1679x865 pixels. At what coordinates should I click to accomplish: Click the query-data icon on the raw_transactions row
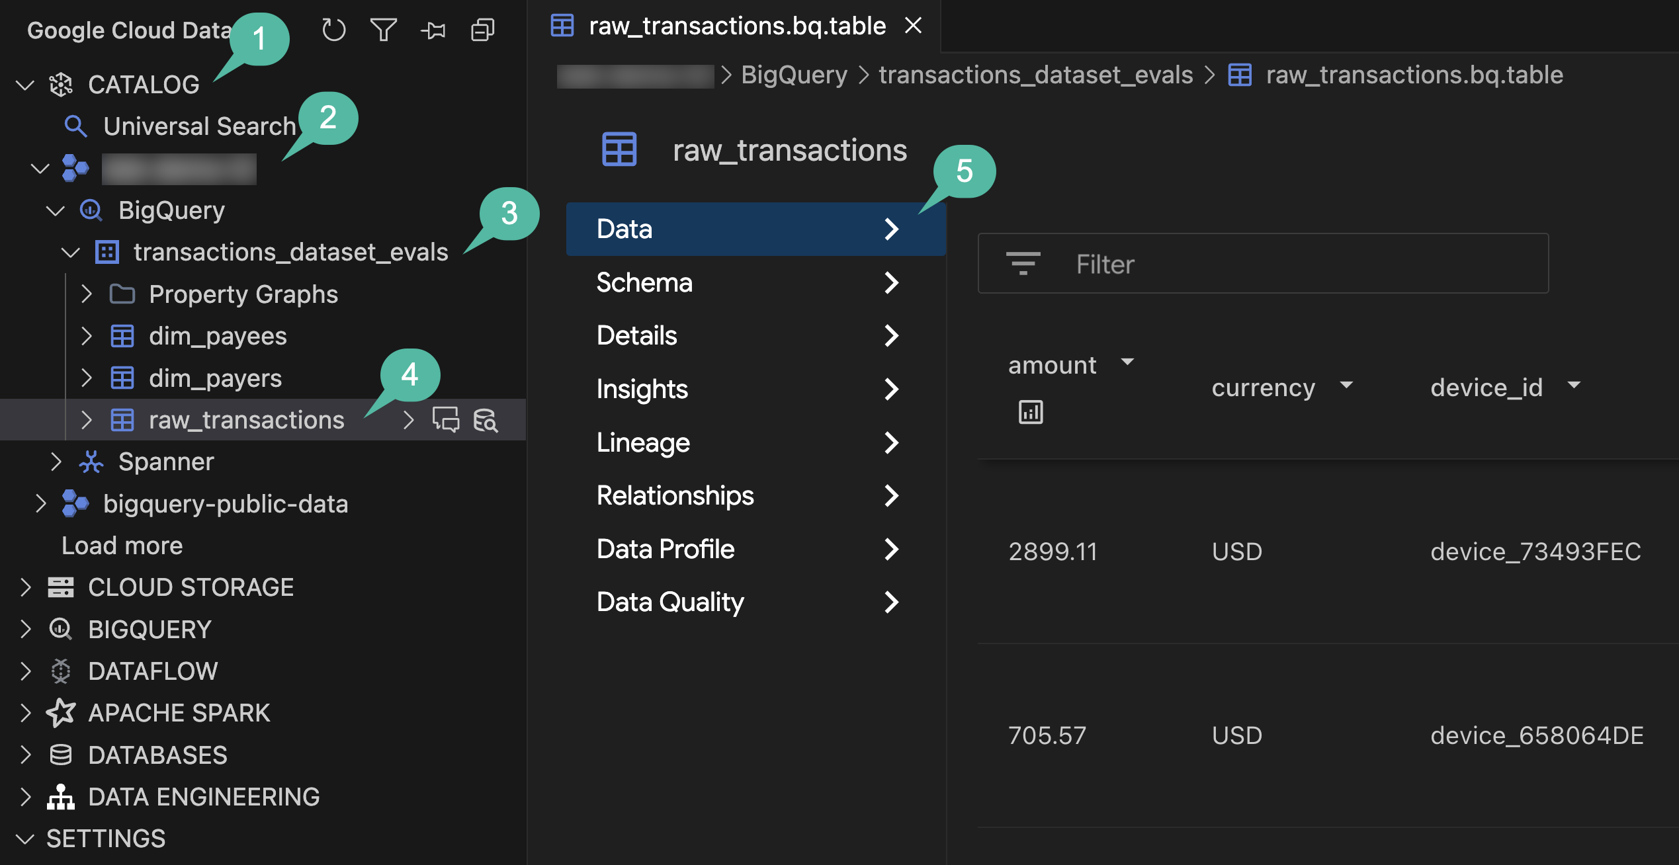point(486,420)
